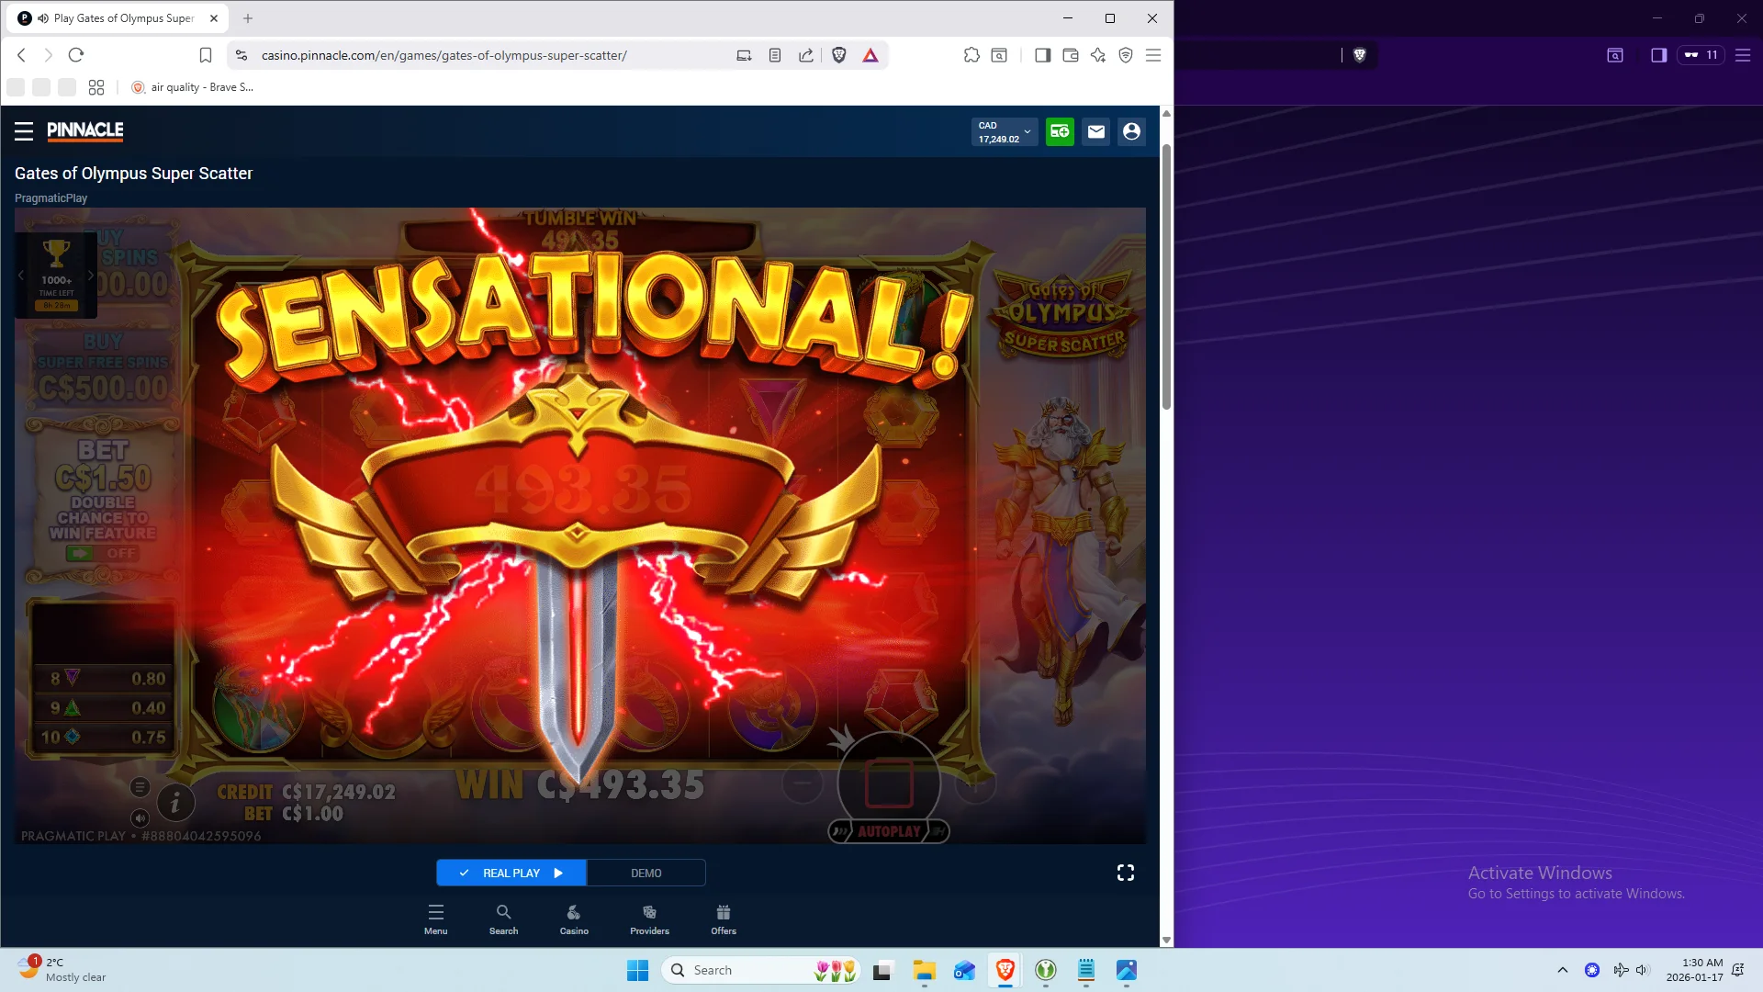
Task: Click the address bar URL
Action: (444, 55)
